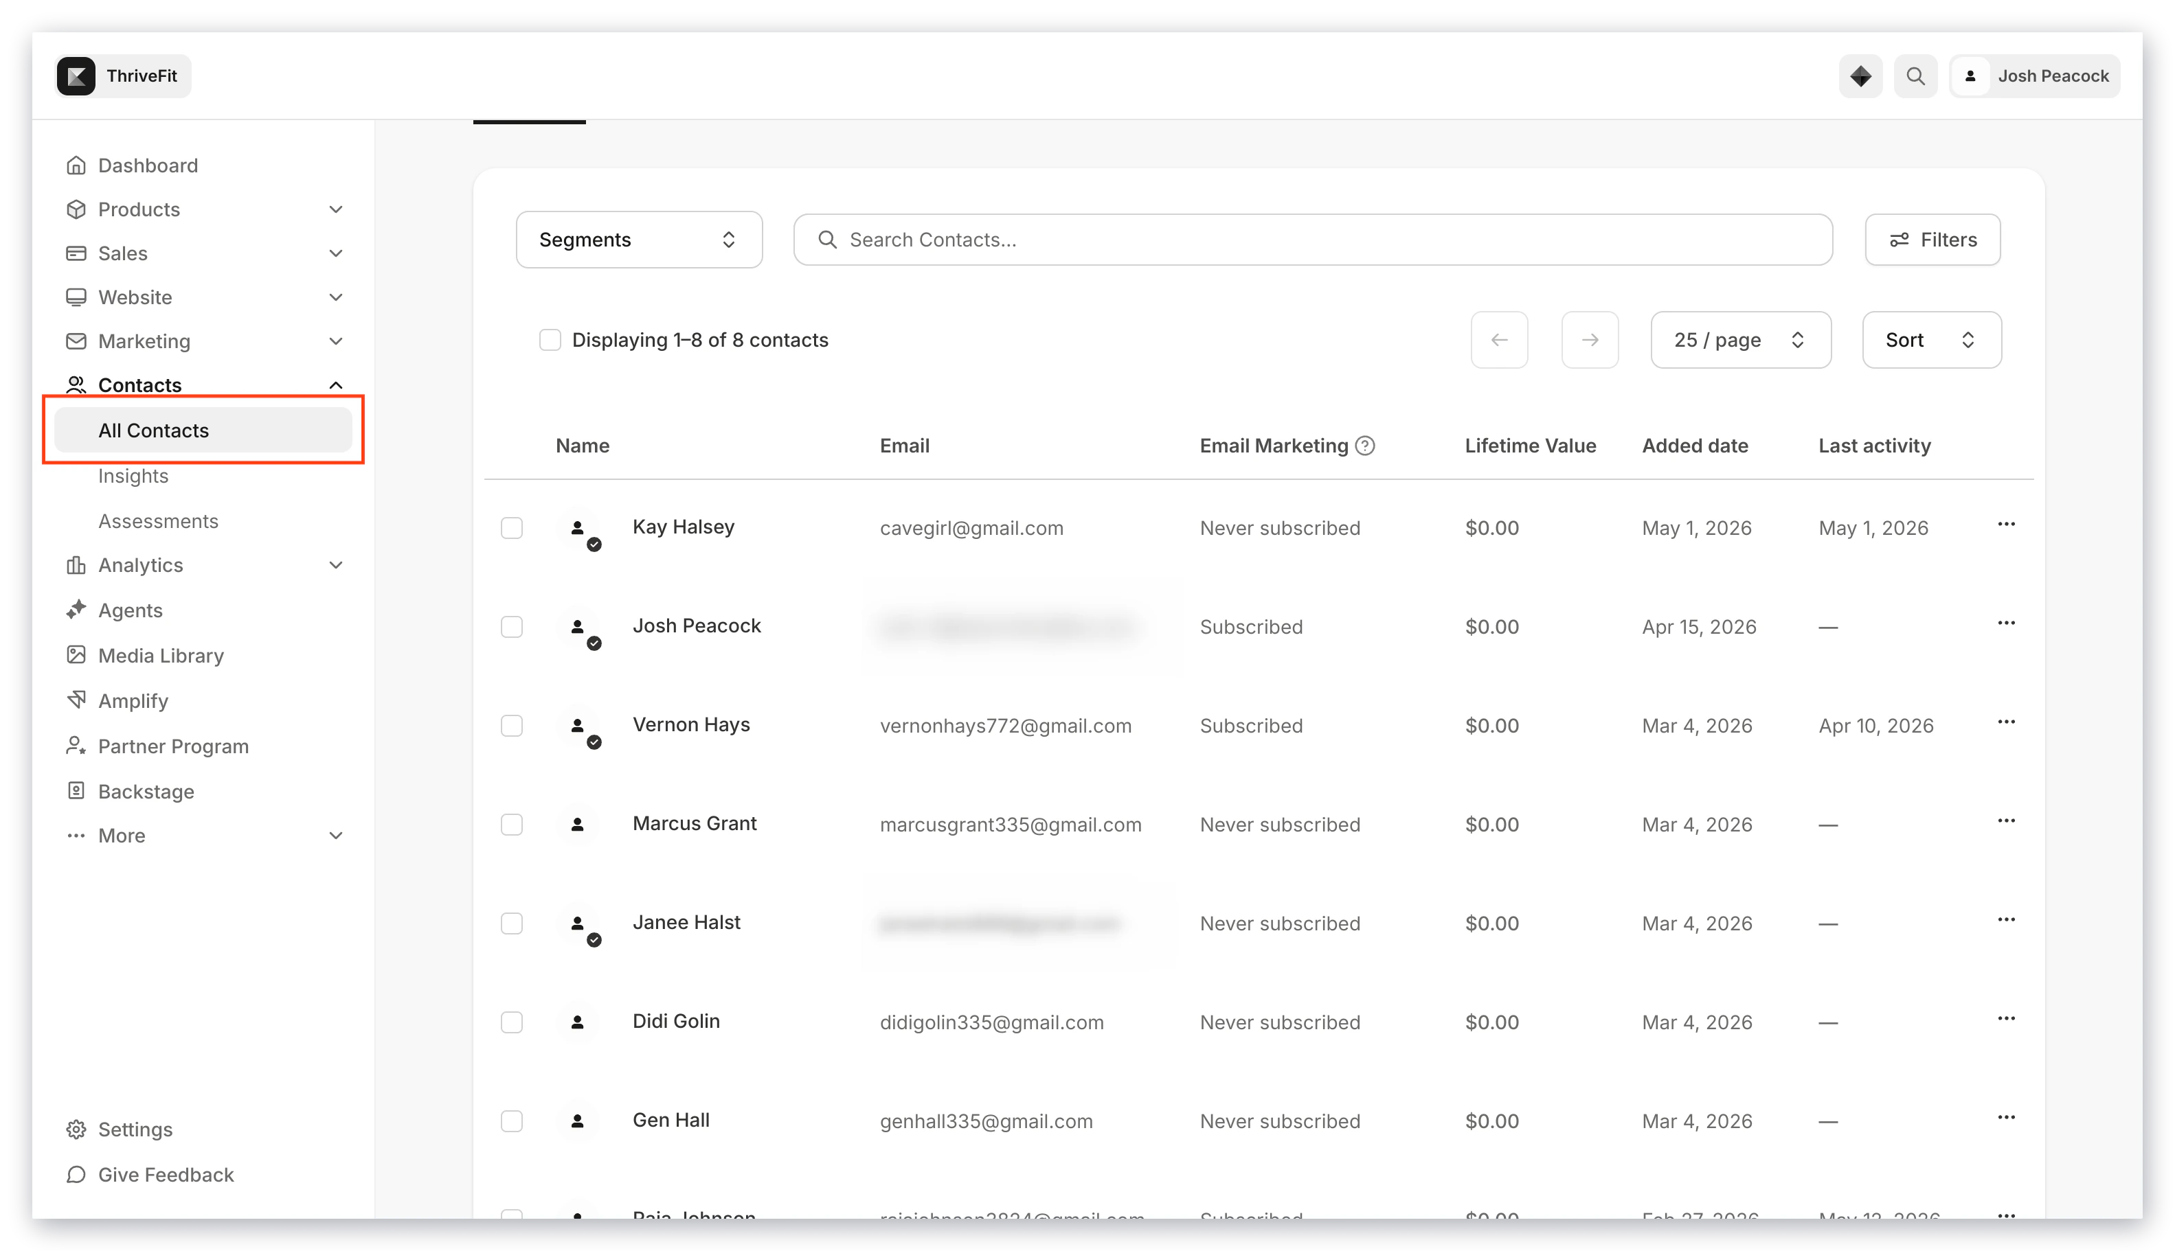This screenshot has width=2175, height=1251.
Task: Click Vernon Hays's avatar icon
Action: click(x=578, y=725)
